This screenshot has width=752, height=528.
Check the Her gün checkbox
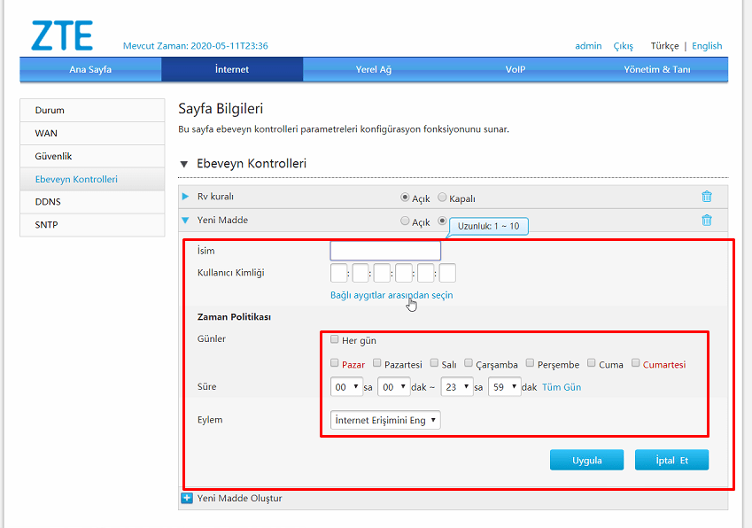tap(334, 339)
